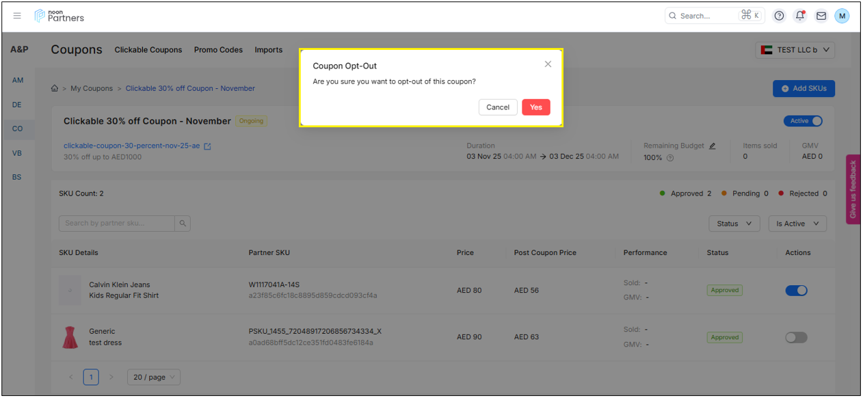Open the TEST LLC b store dropdown
863x398 pixels.
tap(795, 50)
